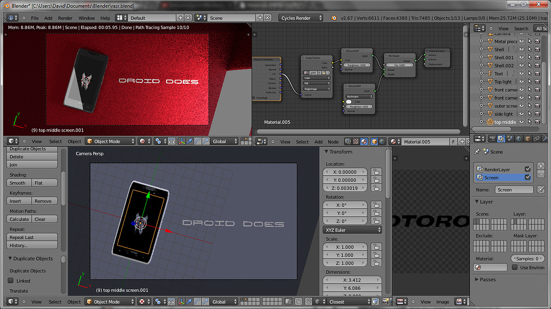Click the Flat shading button
Screen dimensions: 551x309
coord(45,183)
